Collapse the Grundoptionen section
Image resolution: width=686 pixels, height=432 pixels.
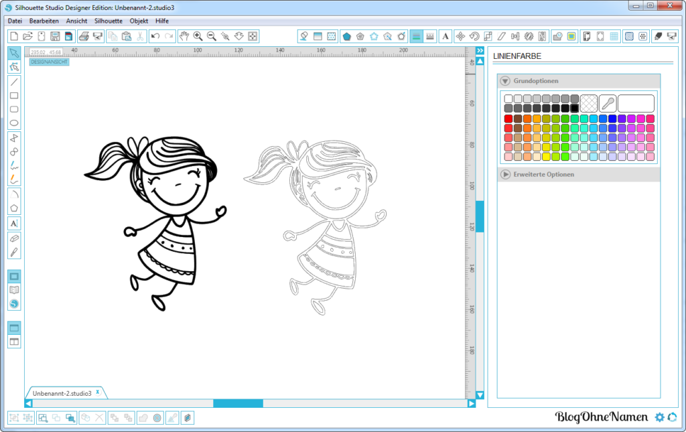[505, 80]
